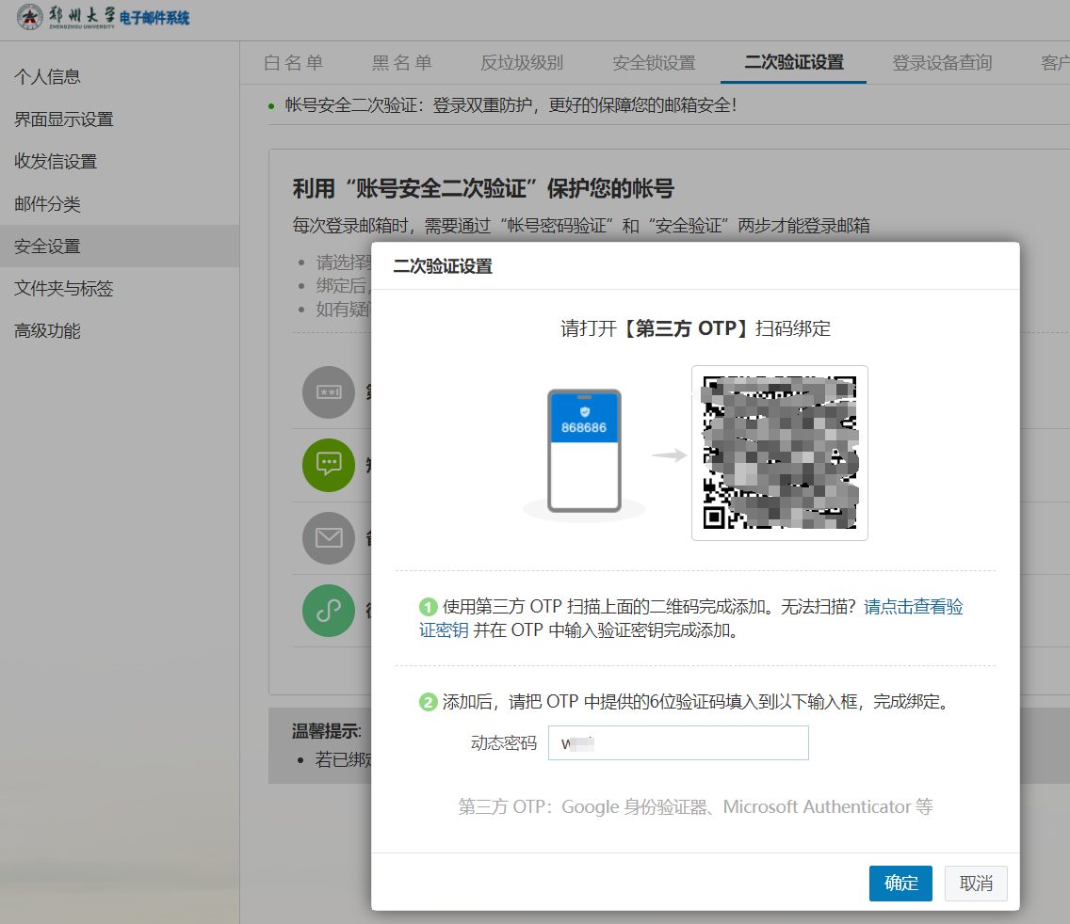Open the 白名单 tab

coord(294,63)
